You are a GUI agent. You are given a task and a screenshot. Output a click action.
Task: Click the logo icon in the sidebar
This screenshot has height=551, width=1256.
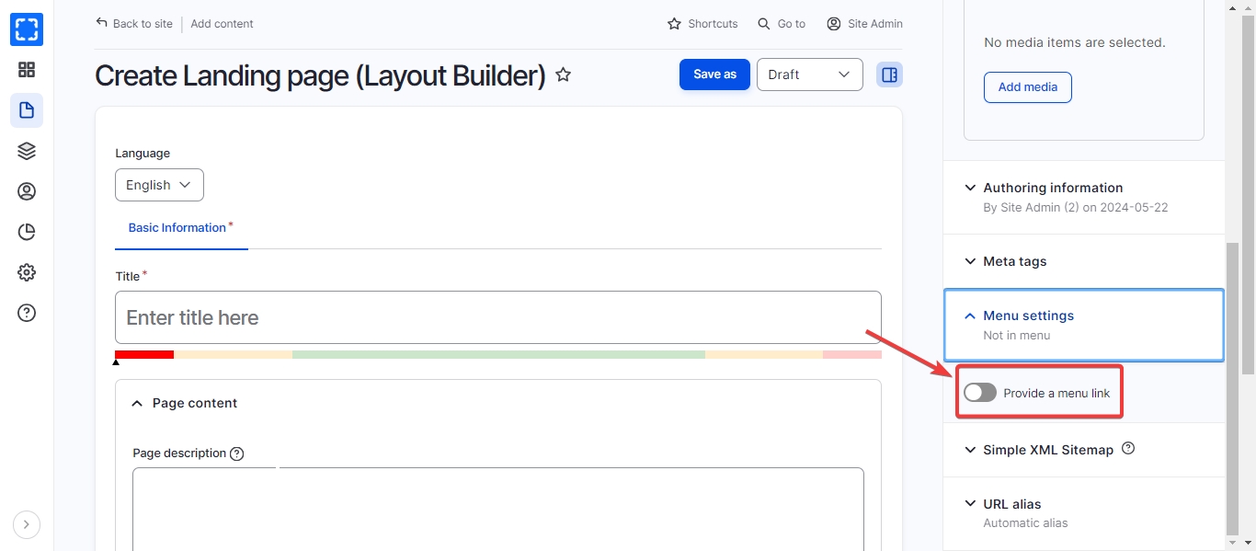click(27, 29)
